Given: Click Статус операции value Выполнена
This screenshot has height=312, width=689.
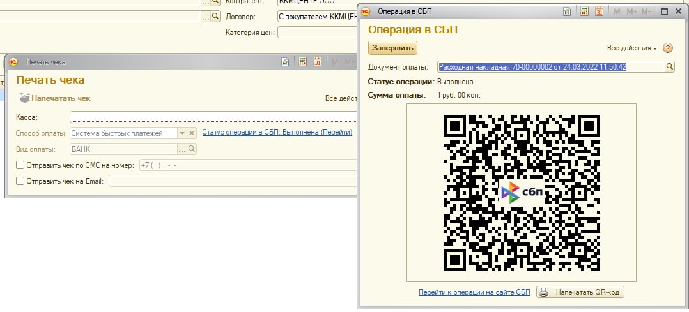Looking at the screenshot, I should pyautogui.click(x=455, y=82).
